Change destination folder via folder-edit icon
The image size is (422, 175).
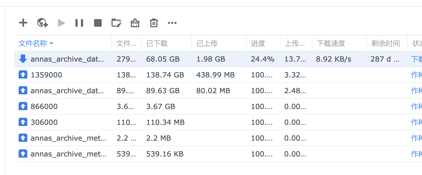[116, 23]
